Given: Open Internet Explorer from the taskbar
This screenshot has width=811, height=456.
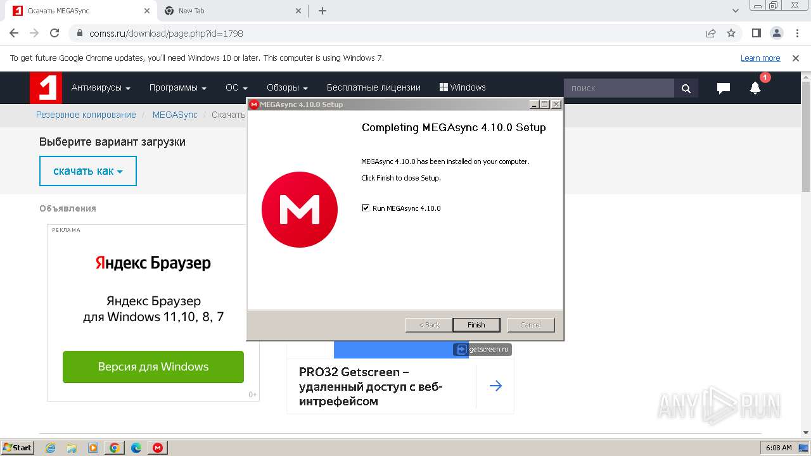Looking at the screenshot, I should click(x=50, y=448).
